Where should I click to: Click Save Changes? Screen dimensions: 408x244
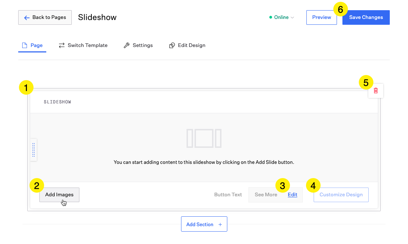[x=366, y=17]
